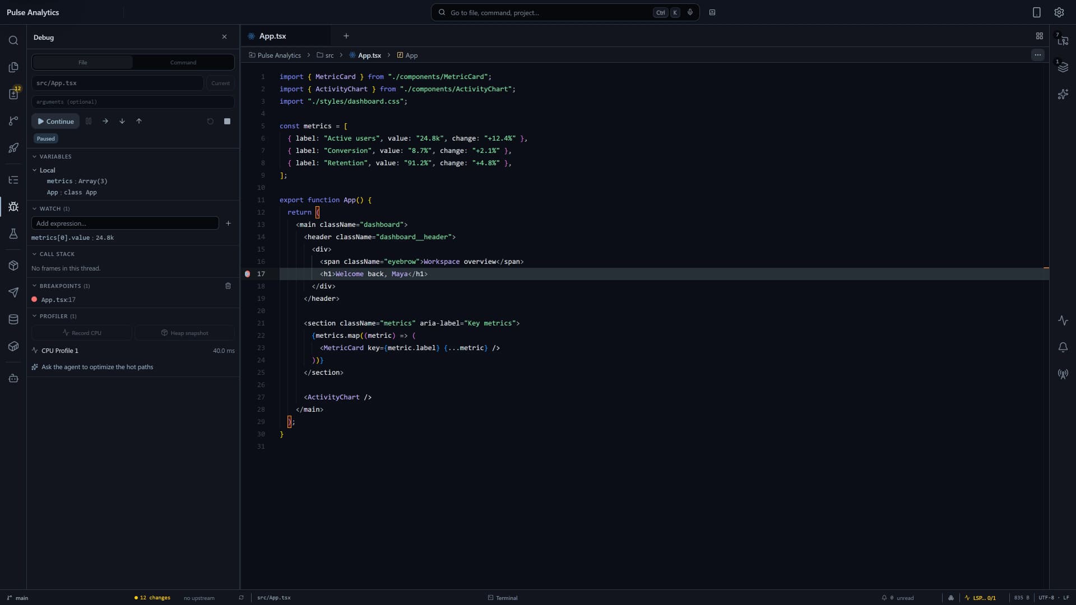
Task: Open the robot agent sidebar icon
Action: tap(13, 378)
